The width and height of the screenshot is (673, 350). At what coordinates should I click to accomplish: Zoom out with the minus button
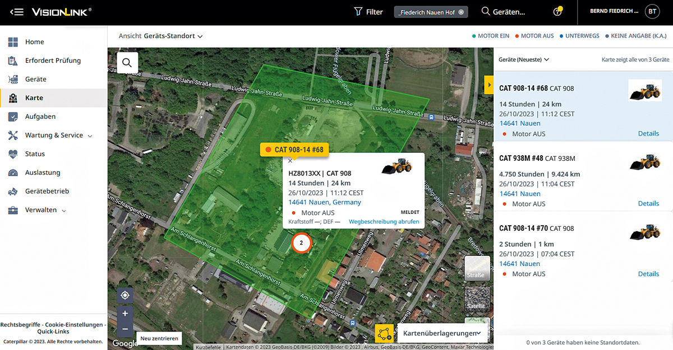coord(125,329)
